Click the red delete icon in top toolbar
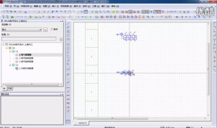 tap(39, 12)
